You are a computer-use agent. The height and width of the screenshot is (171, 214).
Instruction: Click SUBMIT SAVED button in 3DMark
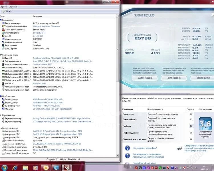(203, 78)
